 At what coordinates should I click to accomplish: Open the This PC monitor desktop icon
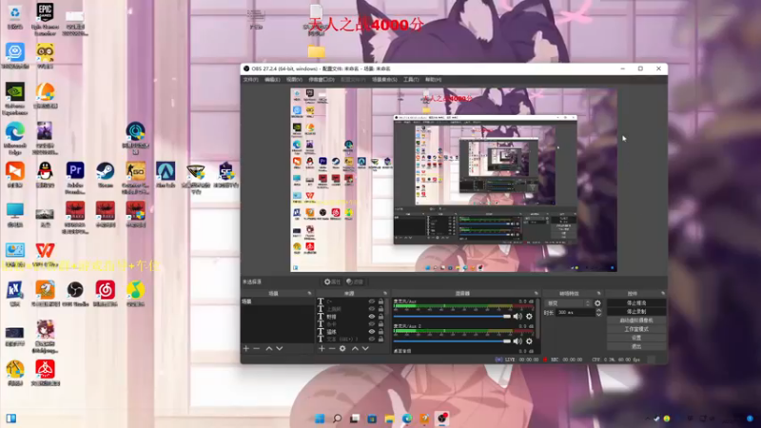15,215
